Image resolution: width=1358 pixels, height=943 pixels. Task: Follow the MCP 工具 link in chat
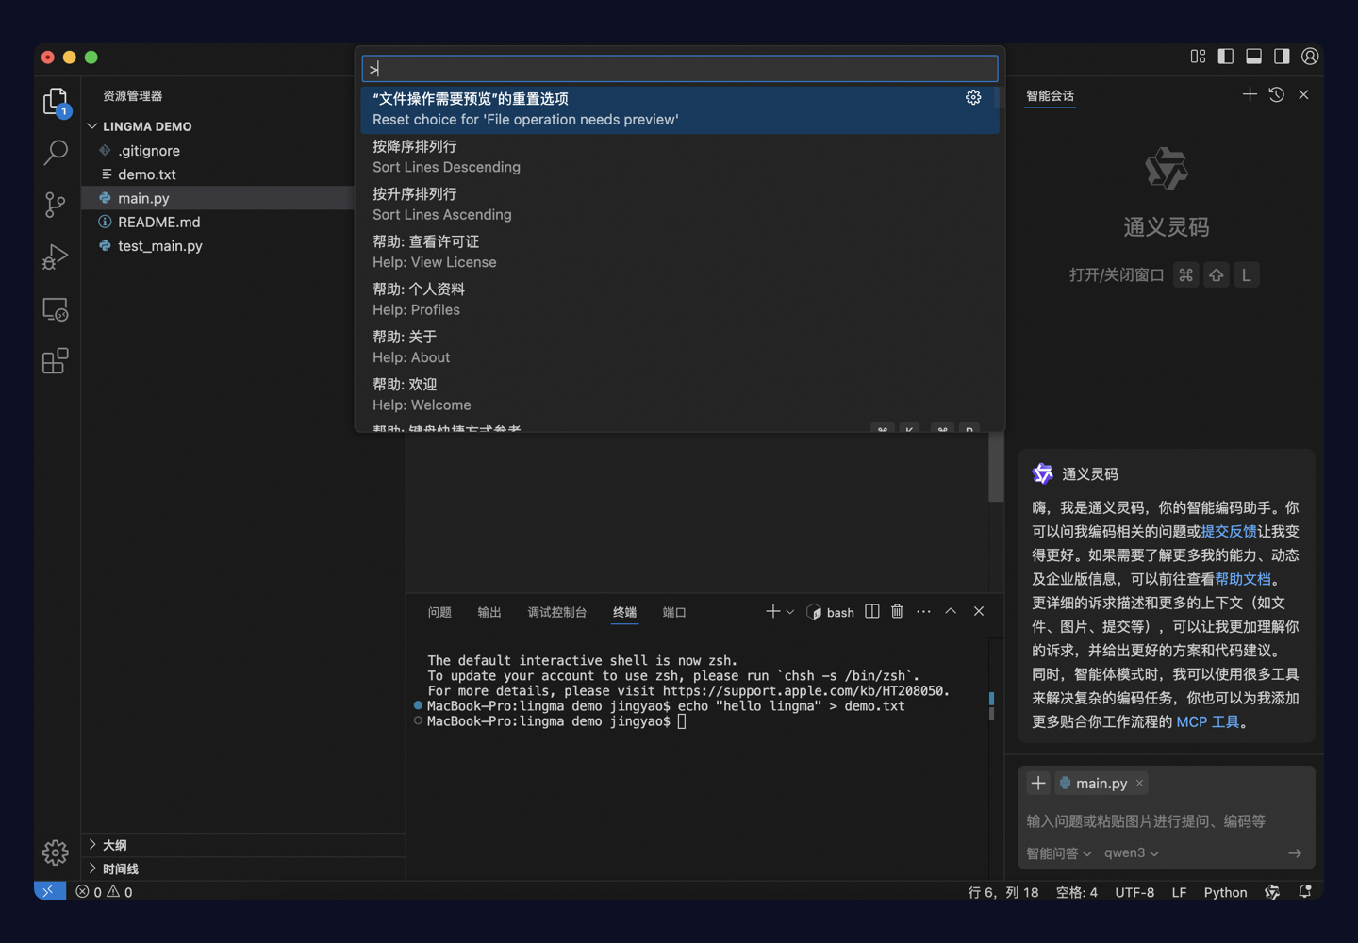pyautogui.click(x=1208, y=721)
